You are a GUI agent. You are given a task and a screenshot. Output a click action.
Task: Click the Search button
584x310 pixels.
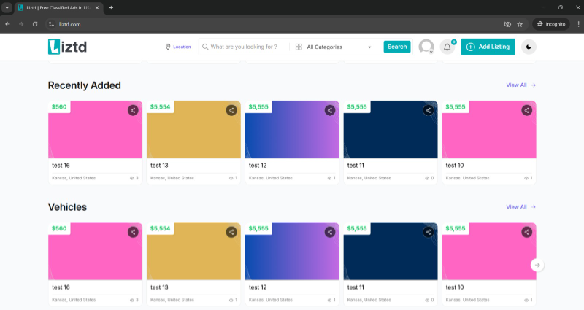click(397, 47)
